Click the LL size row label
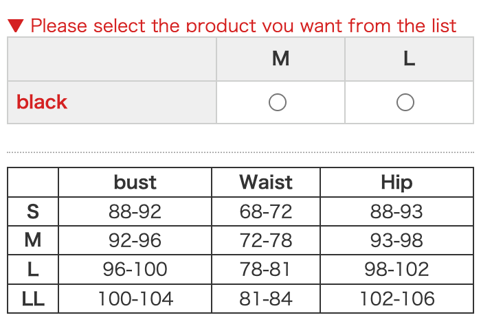This screenshot has height=324, width=492. 32,299
